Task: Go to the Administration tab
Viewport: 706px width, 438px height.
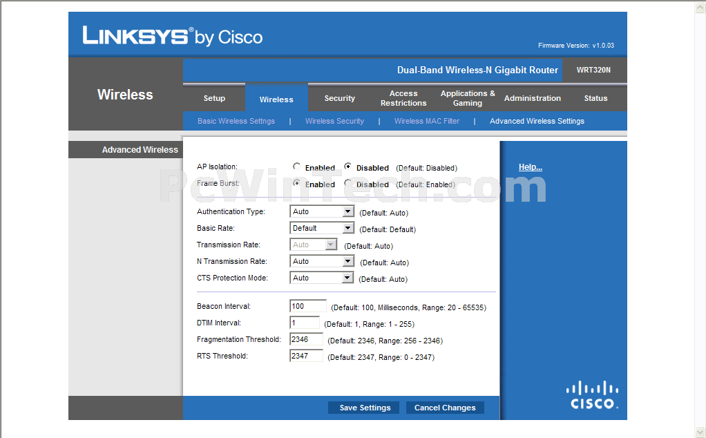Action: (532, 98)
